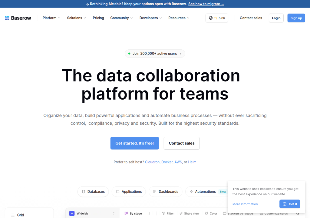
Task: Switch to the Dashboards tab
Action: point(166,192)
